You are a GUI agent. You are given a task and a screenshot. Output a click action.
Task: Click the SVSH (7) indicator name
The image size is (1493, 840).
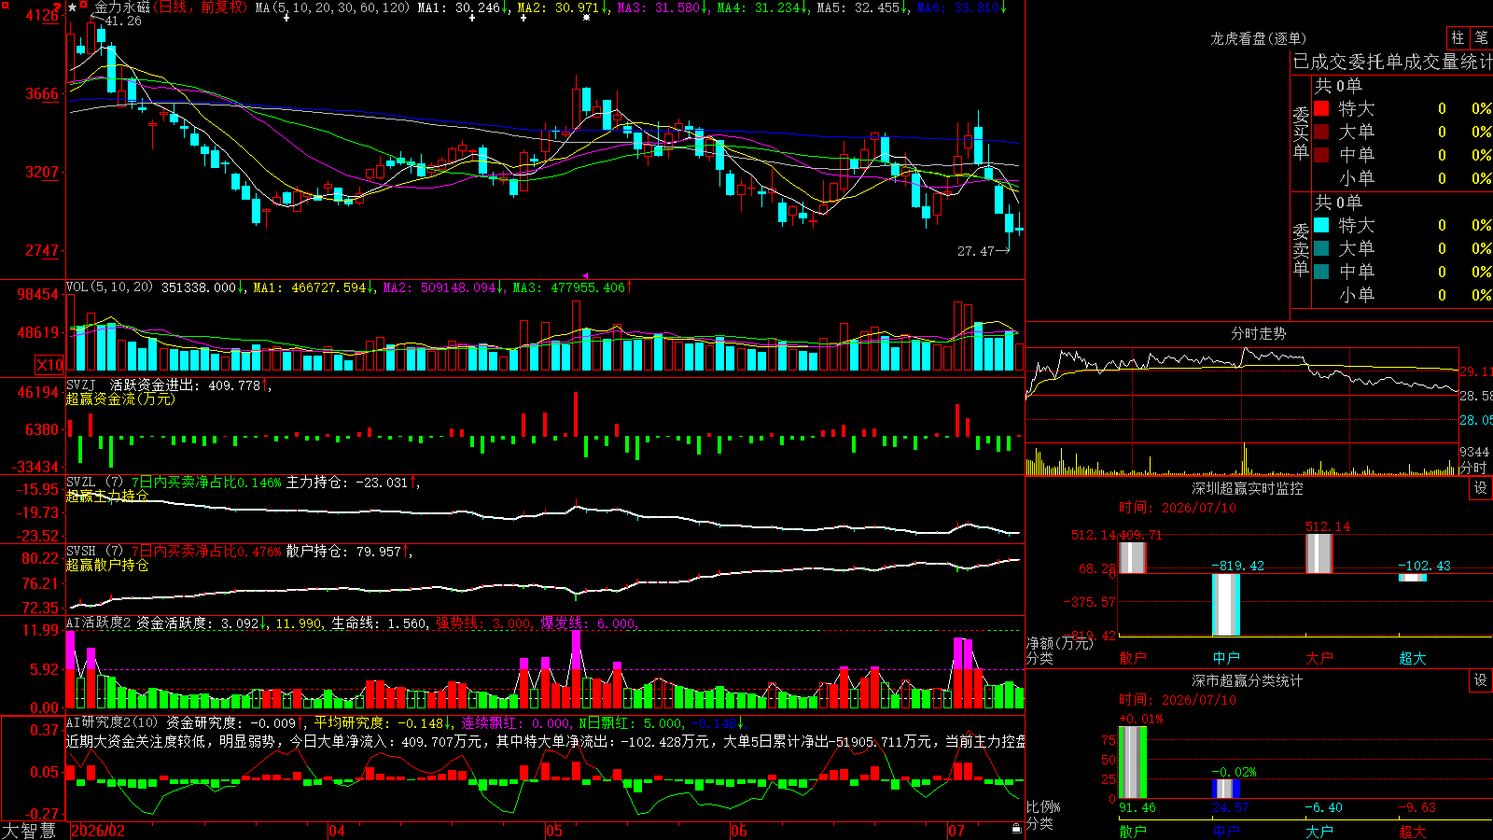94,551
